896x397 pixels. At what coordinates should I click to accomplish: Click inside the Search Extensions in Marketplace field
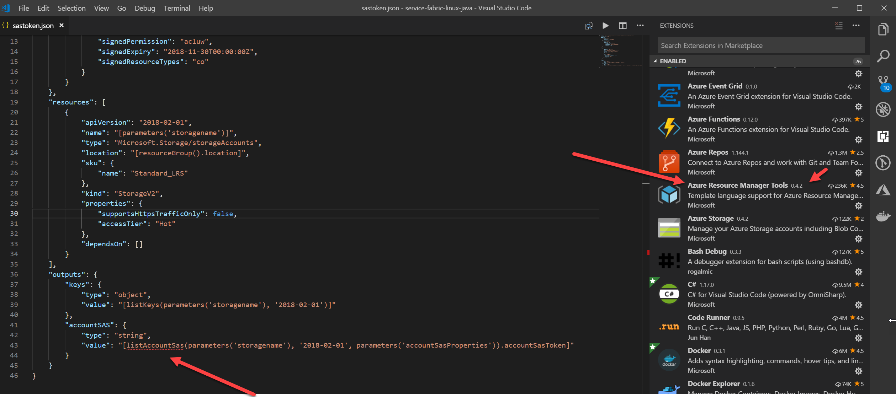coord(760,45)
